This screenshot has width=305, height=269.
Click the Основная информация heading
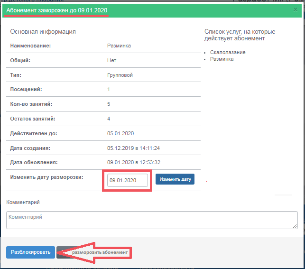[43, 31]
